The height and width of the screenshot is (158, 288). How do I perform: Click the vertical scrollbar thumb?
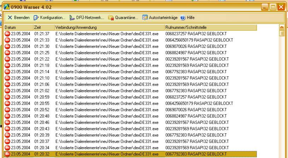tap(282, 33)
